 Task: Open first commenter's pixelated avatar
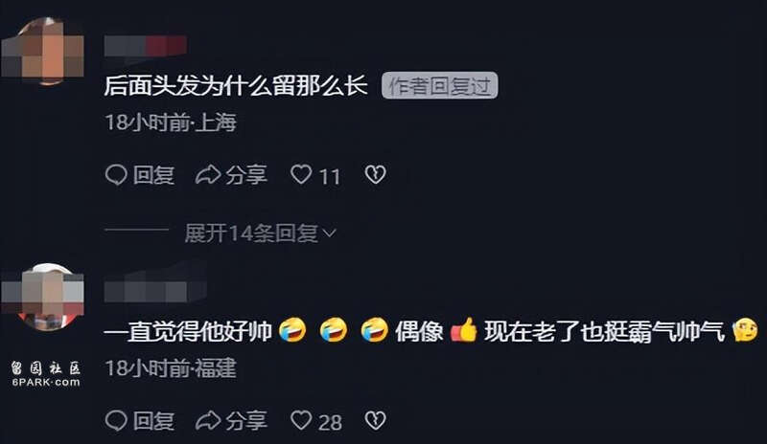pos(43,52)
